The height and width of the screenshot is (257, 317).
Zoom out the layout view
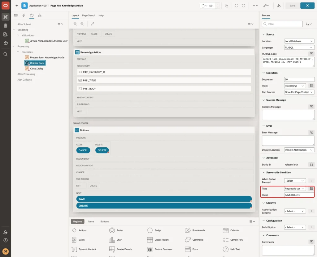click(x=75, y=24)
